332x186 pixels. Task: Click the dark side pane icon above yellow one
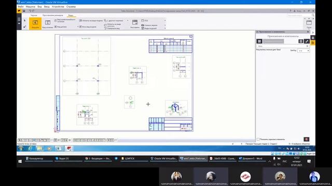click(313, 38)
